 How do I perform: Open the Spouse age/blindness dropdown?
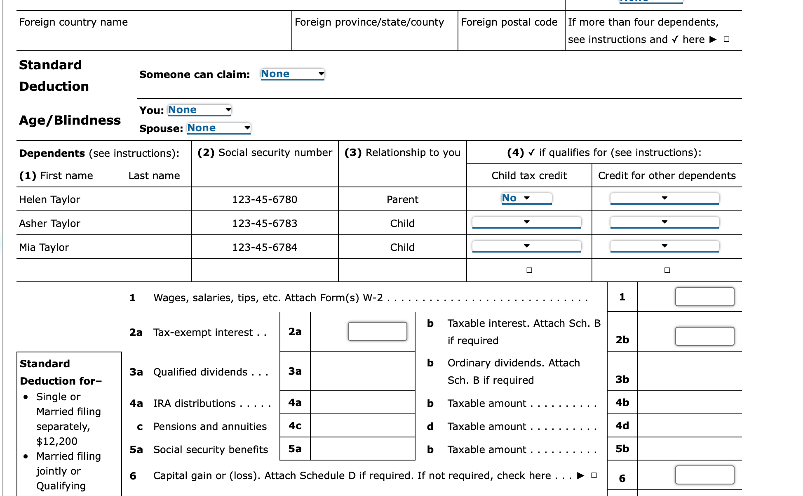click(x=218, y=128)
